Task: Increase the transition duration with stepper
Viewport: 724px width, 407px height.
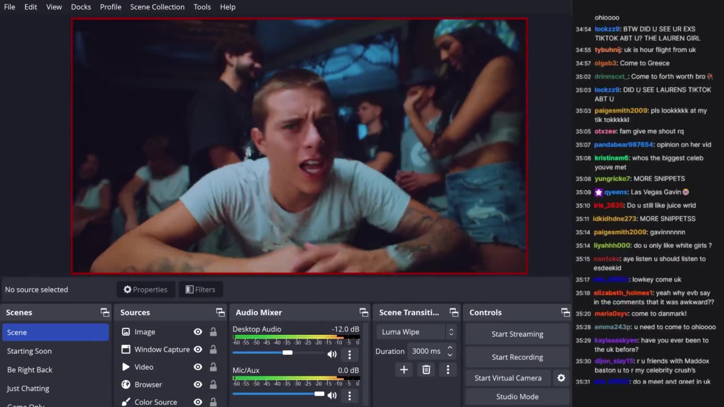Action: point(450,348)
